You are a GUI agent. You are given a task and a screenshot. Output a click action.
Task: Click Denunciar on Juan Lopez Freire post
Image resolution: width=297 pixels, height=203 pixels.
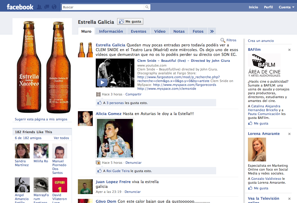133,192
